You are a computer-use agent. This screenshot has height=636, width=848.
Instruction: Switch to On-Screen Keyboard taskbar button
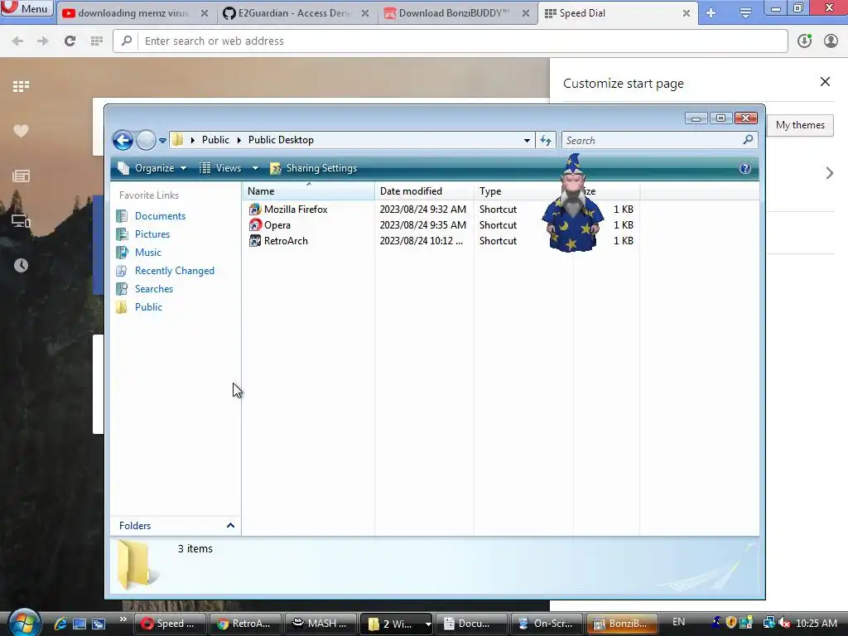pos(547,624)
